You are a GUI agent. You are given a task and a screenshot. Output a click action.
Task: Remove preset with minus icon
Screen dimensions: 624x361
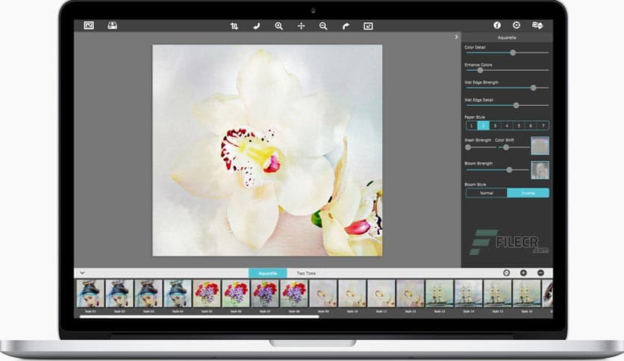(540, 273)
